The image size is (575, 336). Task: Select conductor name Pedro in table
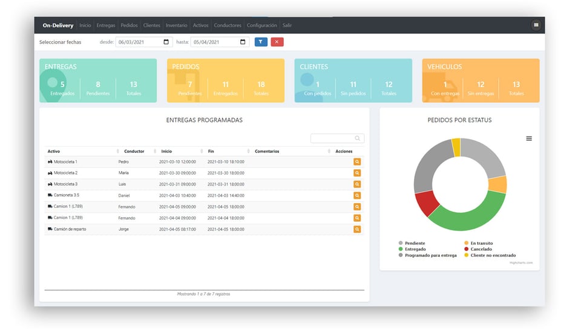pyautogui.click(x=123, y=162)
